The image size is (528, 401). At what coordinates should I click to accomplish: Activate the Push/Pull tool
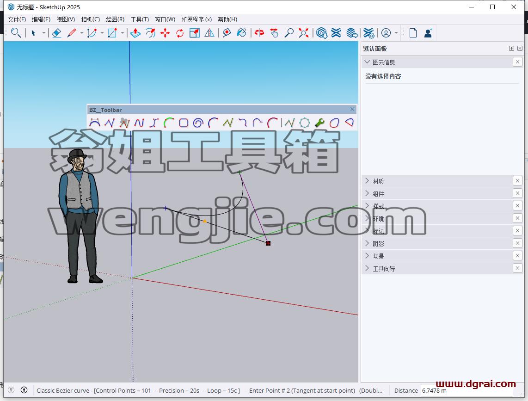point(135,33)
